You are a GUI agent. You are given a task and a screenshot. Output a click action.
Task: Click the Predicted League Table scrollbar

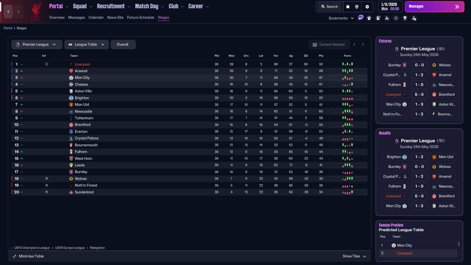point(459,244)
